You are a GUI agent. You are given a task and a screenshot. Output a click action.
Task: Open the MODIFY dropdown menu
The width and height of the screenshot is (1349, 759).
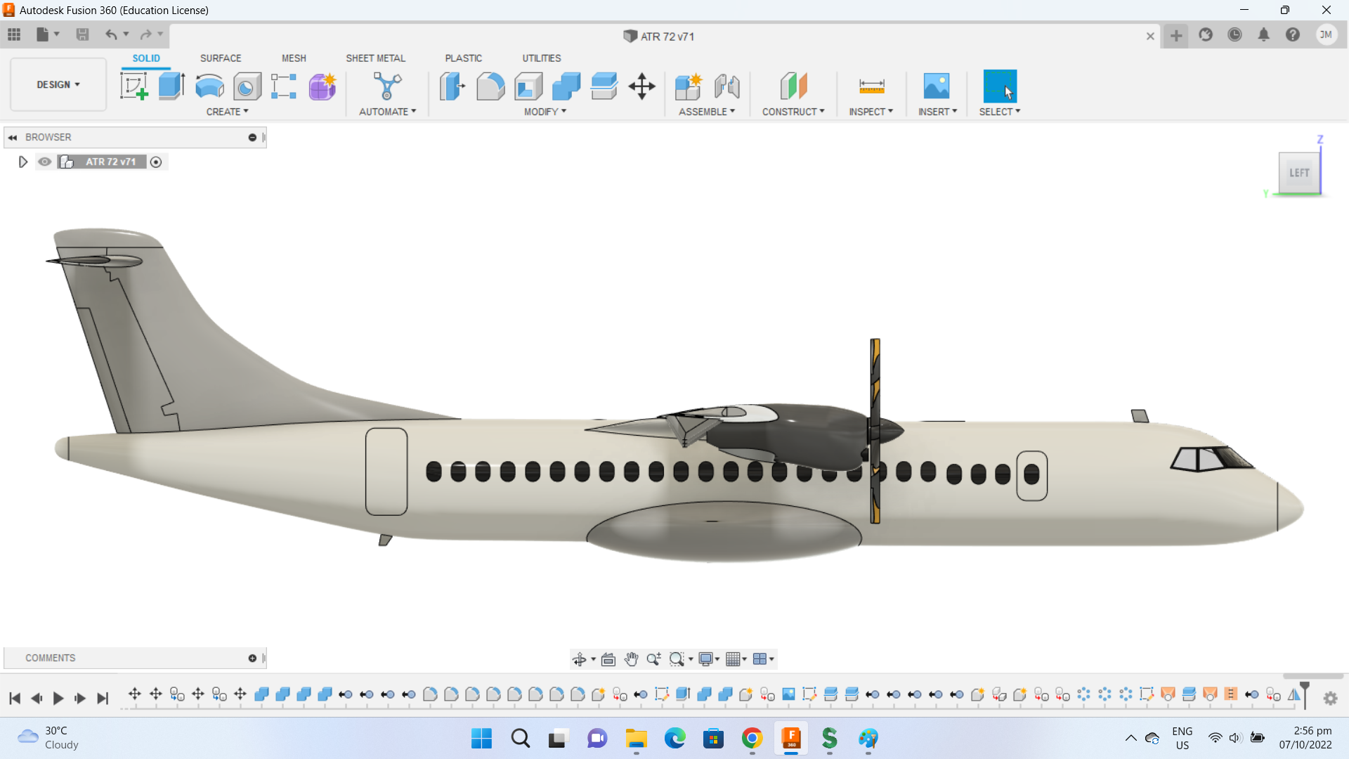pos(545,112)
